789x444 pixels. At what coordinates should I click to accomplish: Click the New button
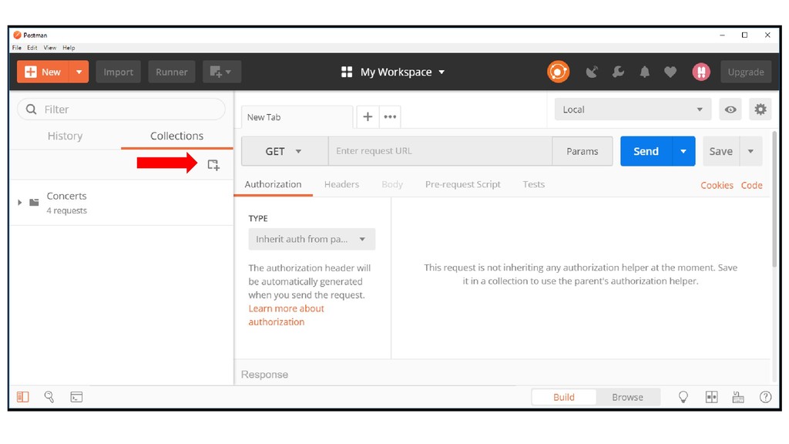click(x=43, y=72)
